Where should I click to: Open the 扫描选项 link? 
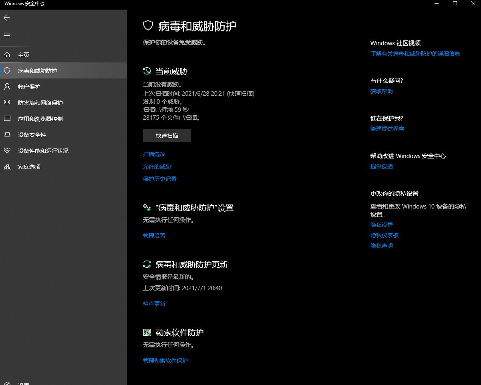coord(154,154)
